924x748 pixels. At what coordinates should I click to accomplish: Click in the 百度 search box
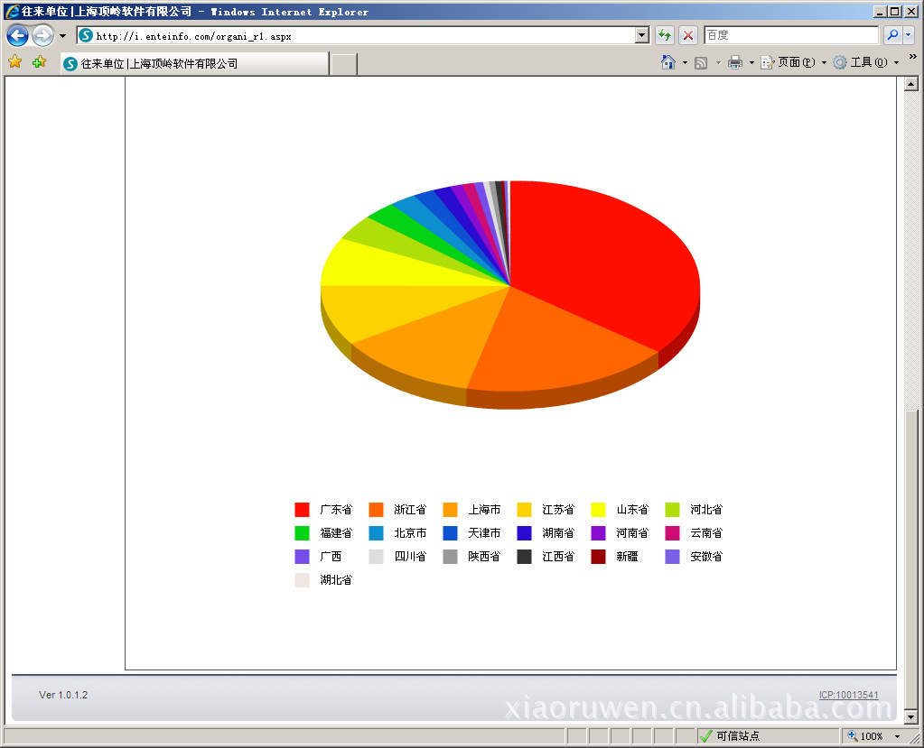click(789, 35)
